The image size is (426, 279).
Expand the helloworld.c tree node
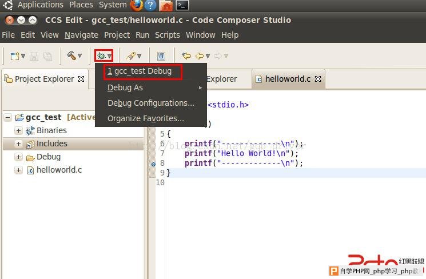tap(18, 170)
